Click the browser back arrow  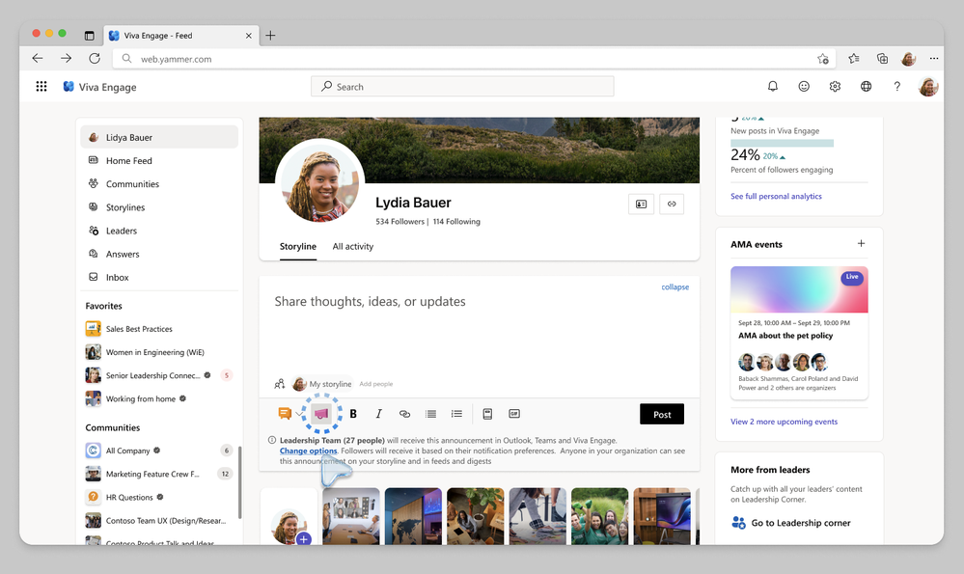click(x=38, y=59)
